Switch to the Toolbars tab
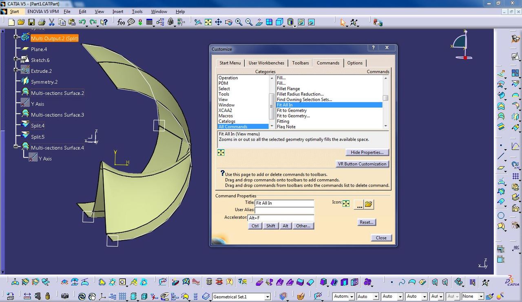 coord(301,63)
